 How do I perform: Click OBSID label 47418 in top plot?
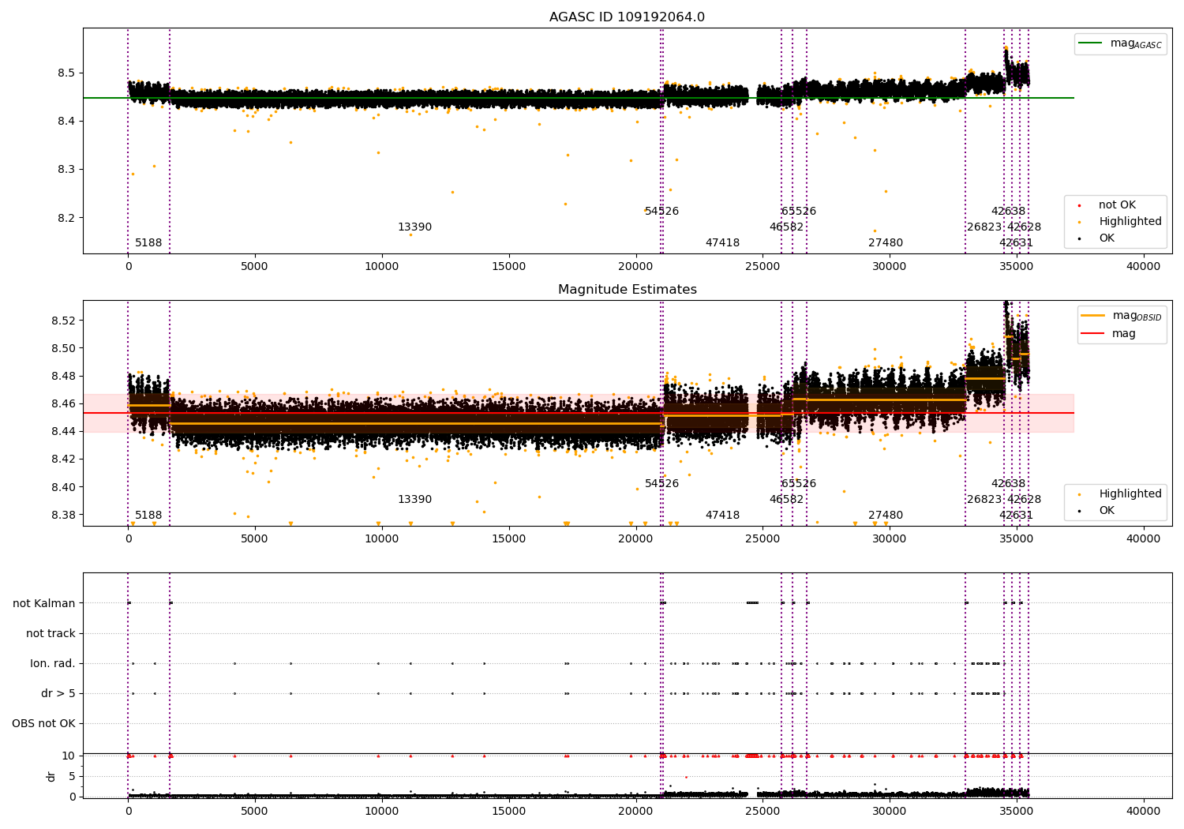(722, 243)
